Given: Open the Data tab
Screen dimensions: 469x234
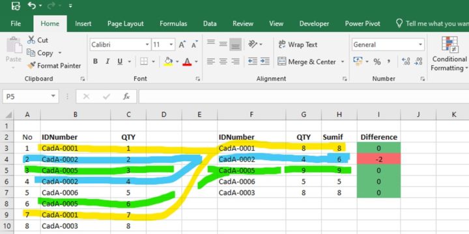Looking at the screenshot, I should click(x=210, y=23).
